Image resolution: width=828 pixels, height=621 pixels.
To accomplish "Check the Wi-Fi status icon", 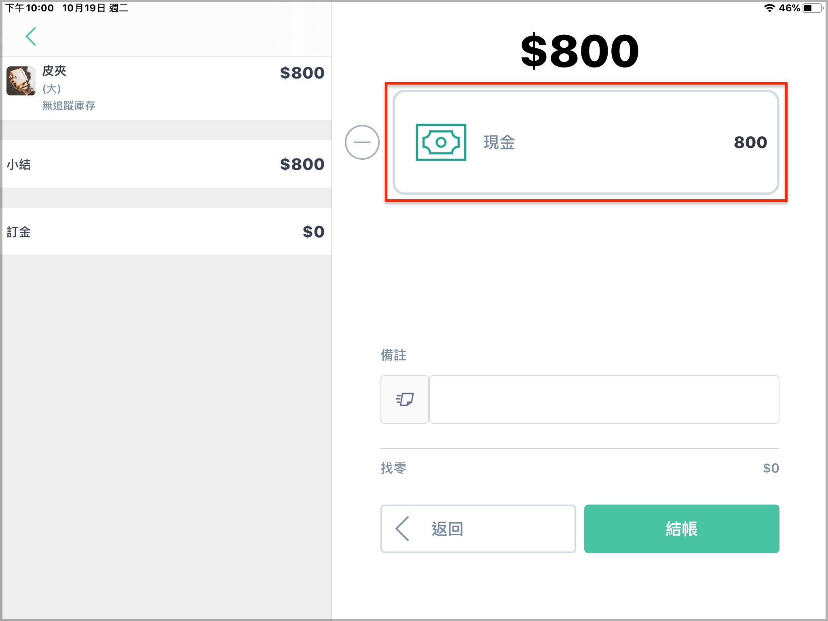I will coord(769,8).
